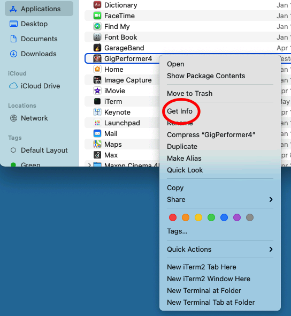291x316 pixels.
Task: Click the Keynote app icon
Action: coord(97,112)
